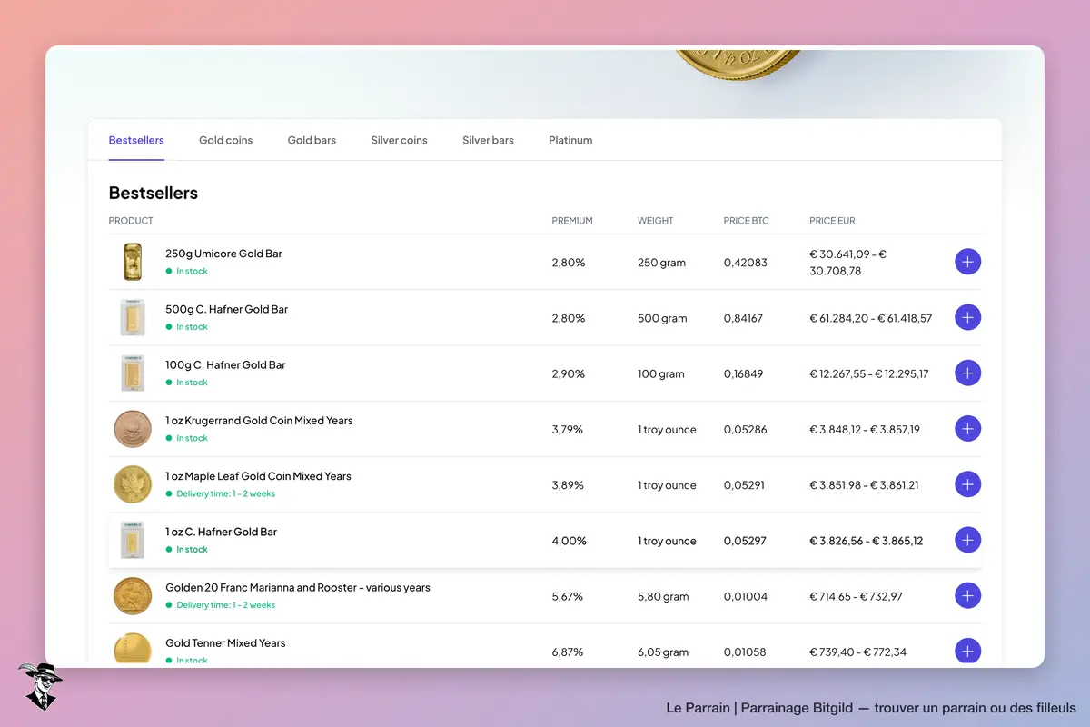
Task: Click the PREMIUM column header
Action: (x=572, y=221)
